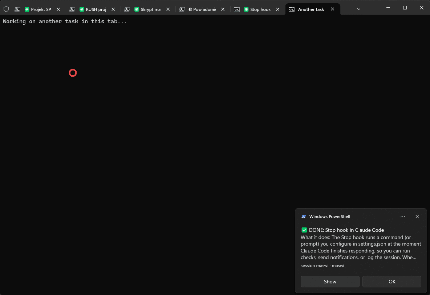Switch to the Skrypt ma tab

[147, 9]
